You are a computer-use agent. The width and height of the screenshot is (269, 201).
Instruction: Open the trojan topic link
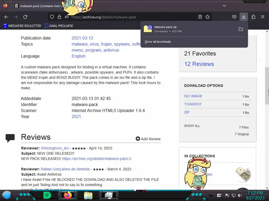coord(106,44)
